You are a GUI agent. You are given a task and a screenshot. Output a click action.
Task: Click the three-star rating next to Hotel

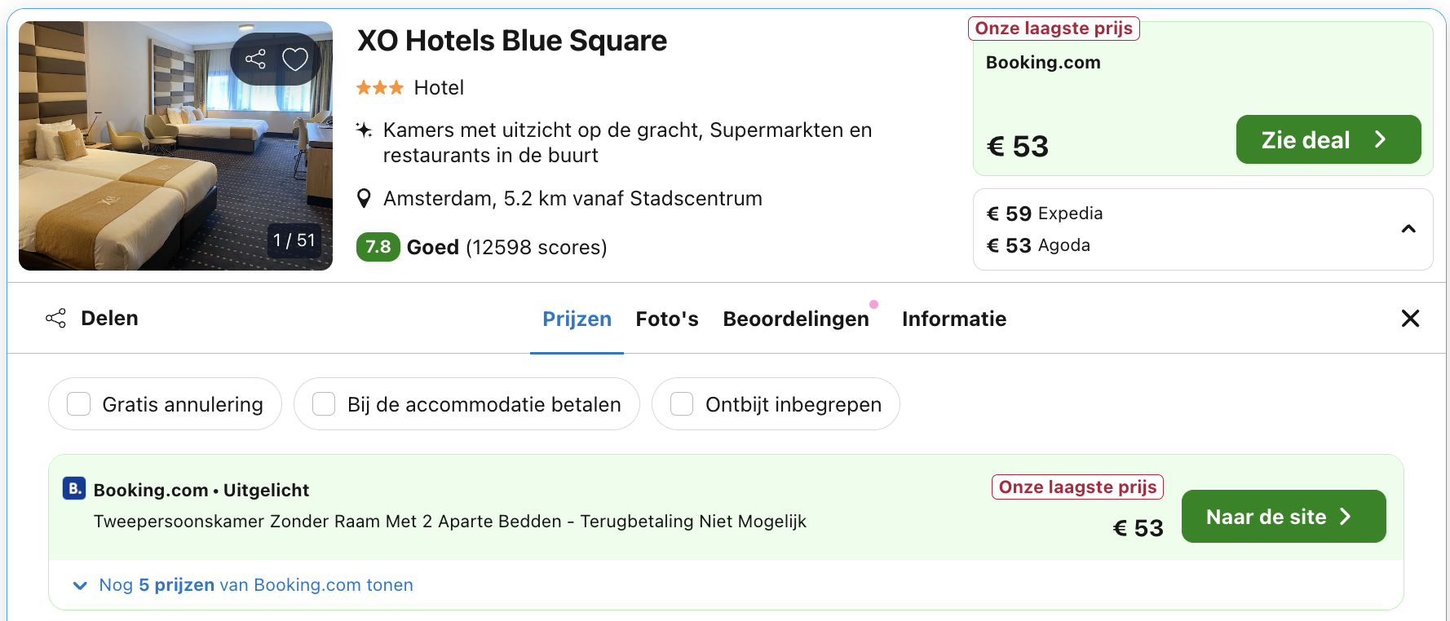pos(379,86)
